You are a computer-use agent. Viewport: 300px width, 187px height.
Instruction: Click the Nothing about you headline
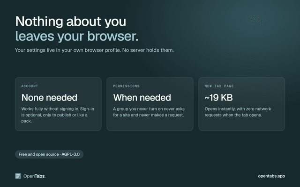[71, 22]
